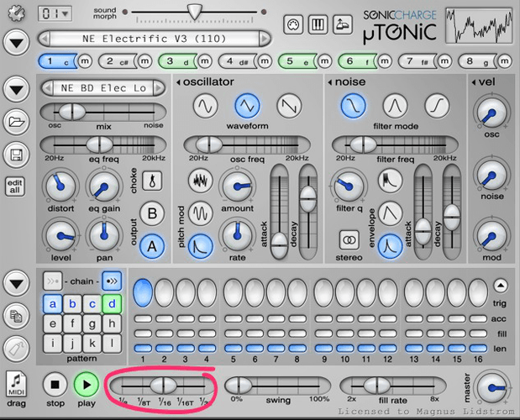The height and width of the screenshot is (420, 520).
Task: Select the sine oscillator waveform
Action: 206,106
